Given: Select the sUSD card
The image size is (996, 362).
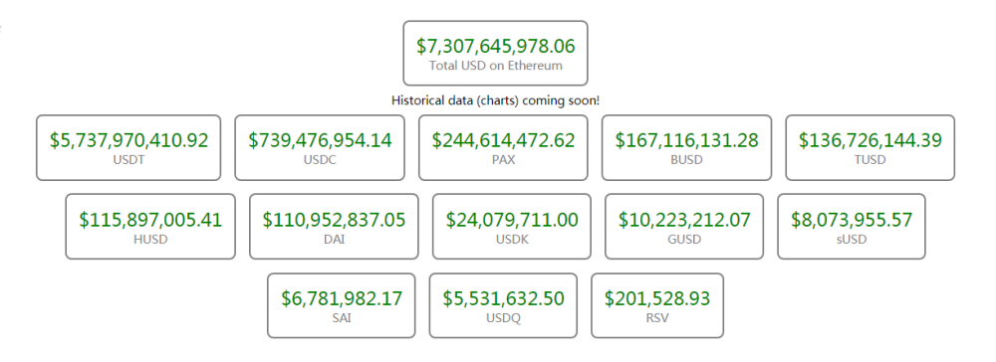Looking at the screenshot, I should click(x=852, y=227).
